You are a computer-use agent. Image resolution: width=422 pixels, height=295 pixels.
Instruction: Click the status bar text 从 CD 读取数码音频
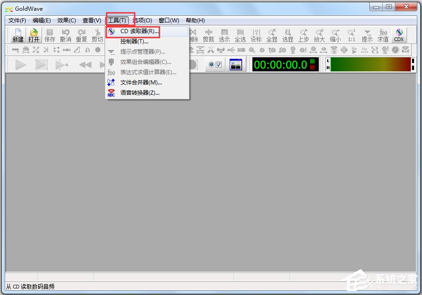pos(30,287)
